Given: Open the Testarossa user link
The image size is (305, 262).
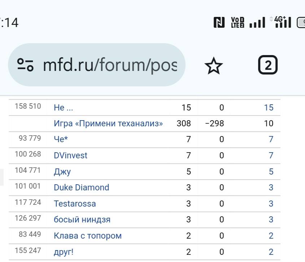Looking at the screenshot, I should point(75,204).
